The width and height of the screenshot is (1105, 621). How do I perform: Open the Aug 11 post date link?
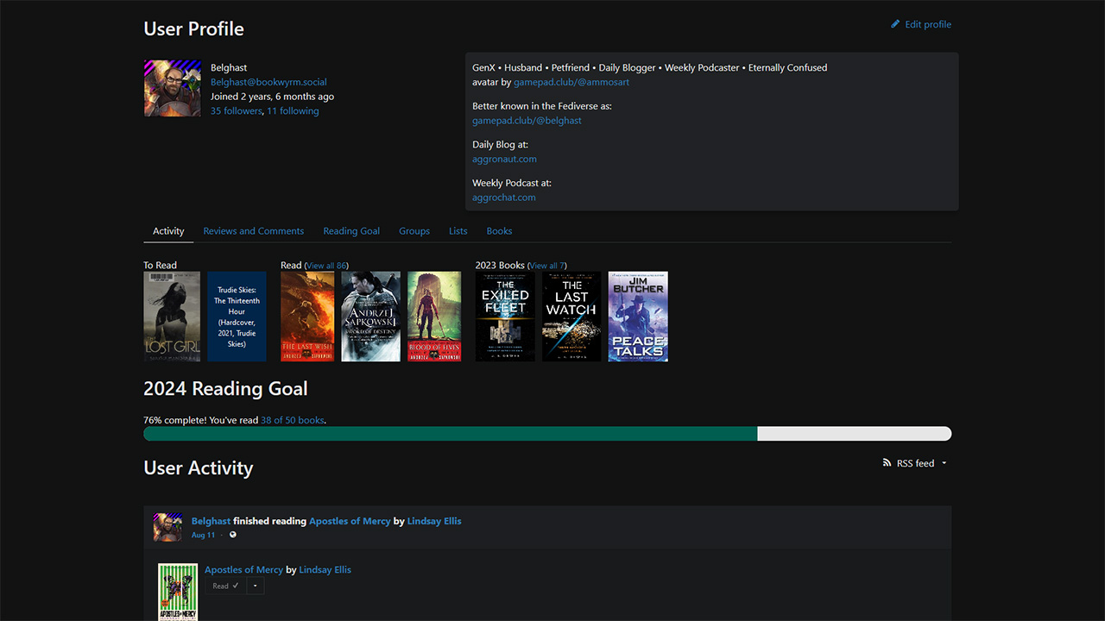[x=204, y=535]
